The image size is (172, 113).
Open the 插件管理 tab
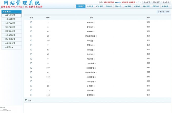146,6
